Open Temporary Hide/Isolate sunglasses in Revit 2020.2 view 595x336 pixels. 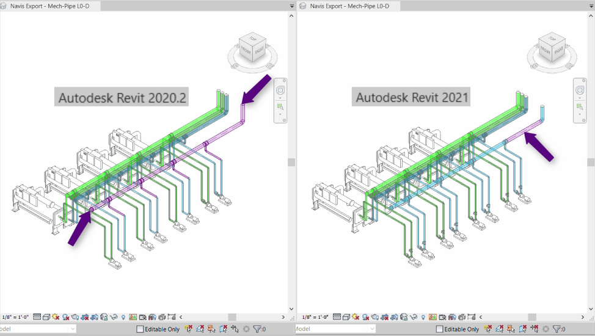point(114,316)
